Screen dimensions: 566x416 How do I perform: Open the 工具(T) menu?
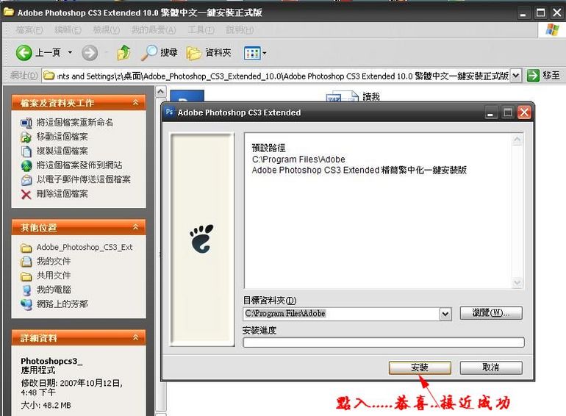pos(201,30)
